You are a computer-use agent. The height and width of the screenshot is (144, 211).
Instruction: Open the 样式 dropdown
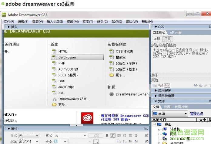point(70,136)
